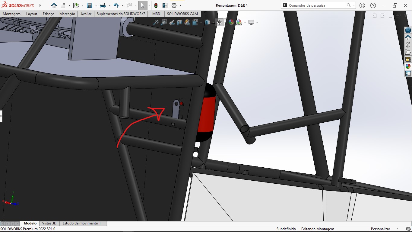Click the Previous View icon
This screenshot has width=412, height=232.
172,22
